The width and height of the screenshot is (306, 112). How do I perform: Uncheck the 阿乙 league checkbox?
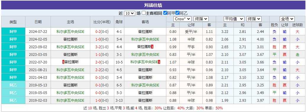pyautogui.click(x=177, y=13)
